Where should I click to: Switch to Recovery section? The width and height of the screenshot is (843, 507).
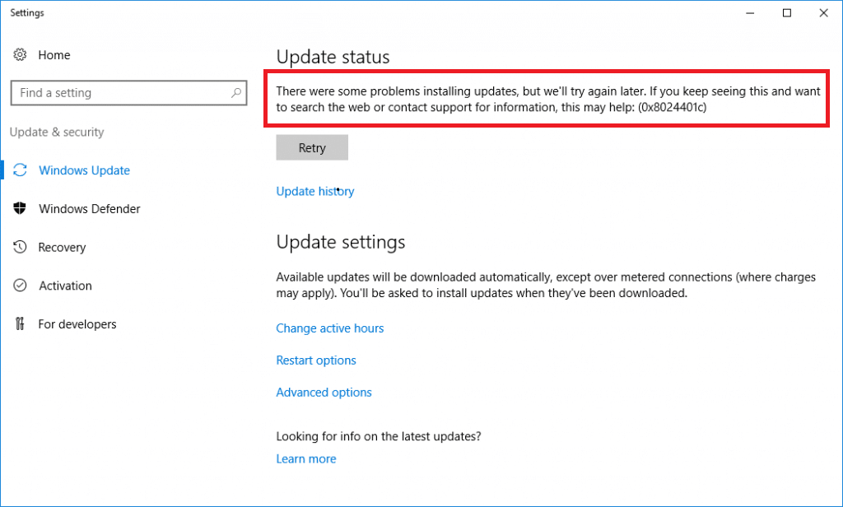(x=62, y=247)
